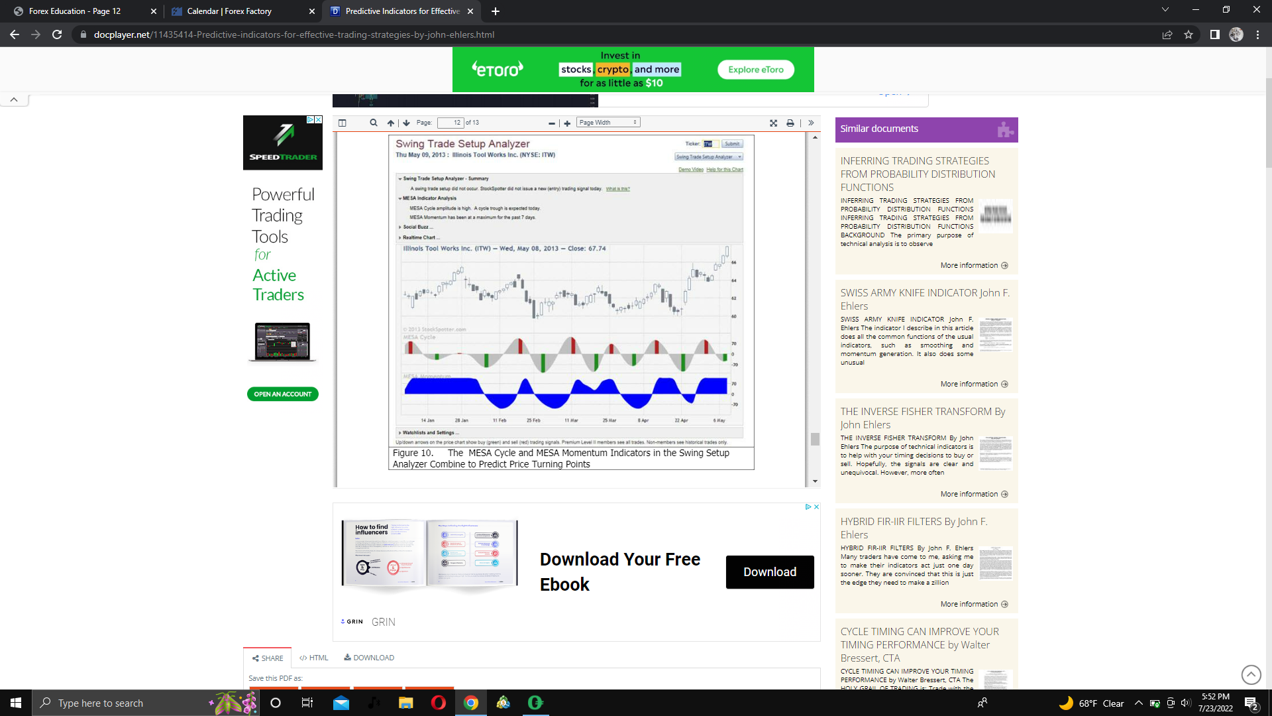Screen dimensions: 1272x716
Task: Go to previous page arrow
Action: (391, 123)
